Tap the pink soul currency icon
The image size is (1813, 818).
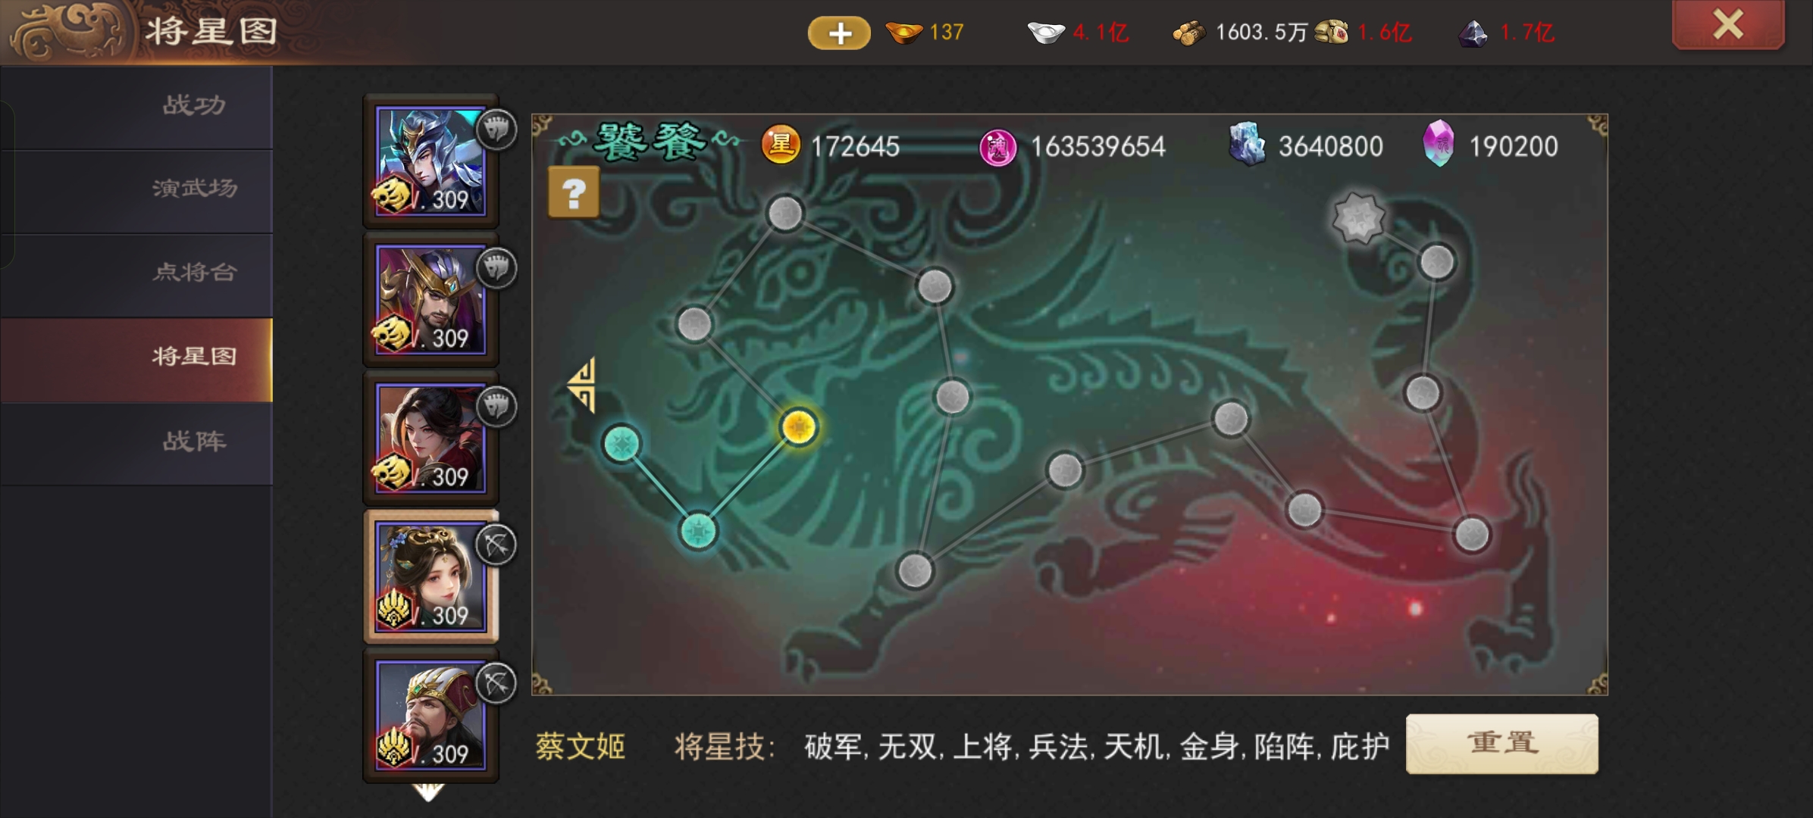tap(998, 147)
